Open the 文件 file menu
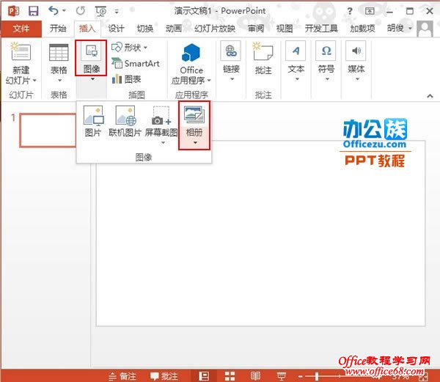Screen dimensions: 440x382 click(x=21, y=29)
